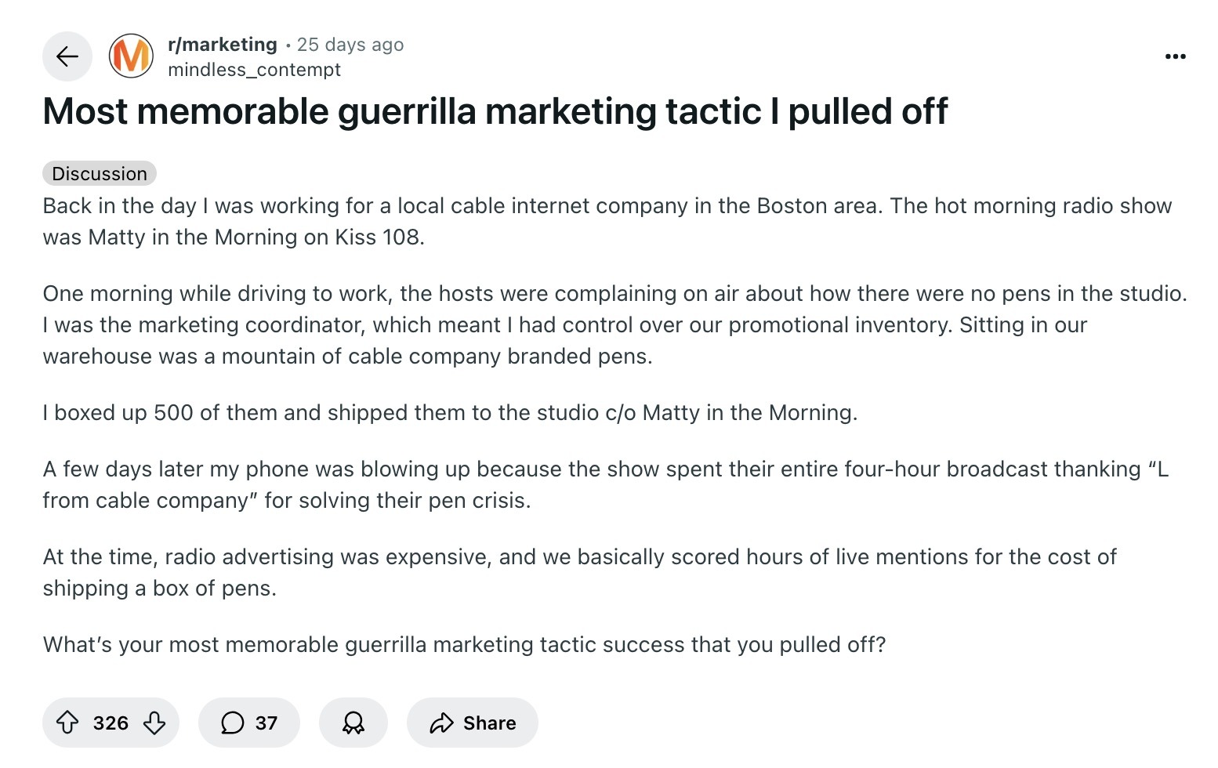Open the r/marketing community avatar
This screenshot has height=768, width=1218.
coord(132,56)
